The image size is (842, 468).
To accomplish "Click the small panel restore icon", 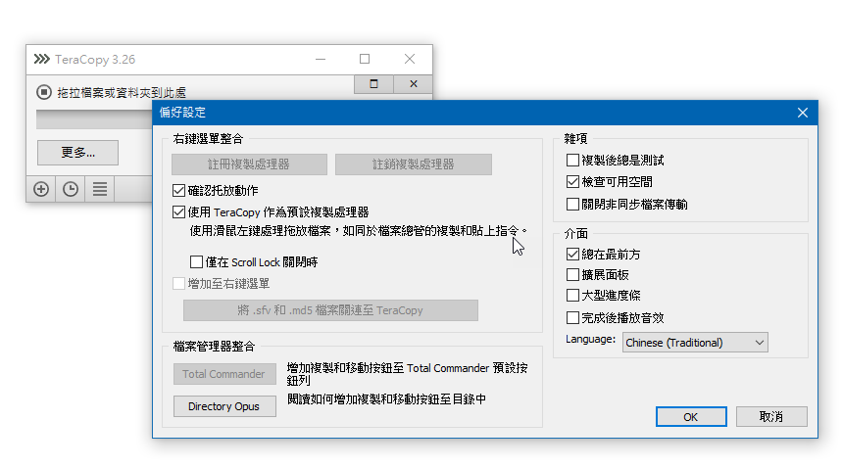I will click(373, 84).
